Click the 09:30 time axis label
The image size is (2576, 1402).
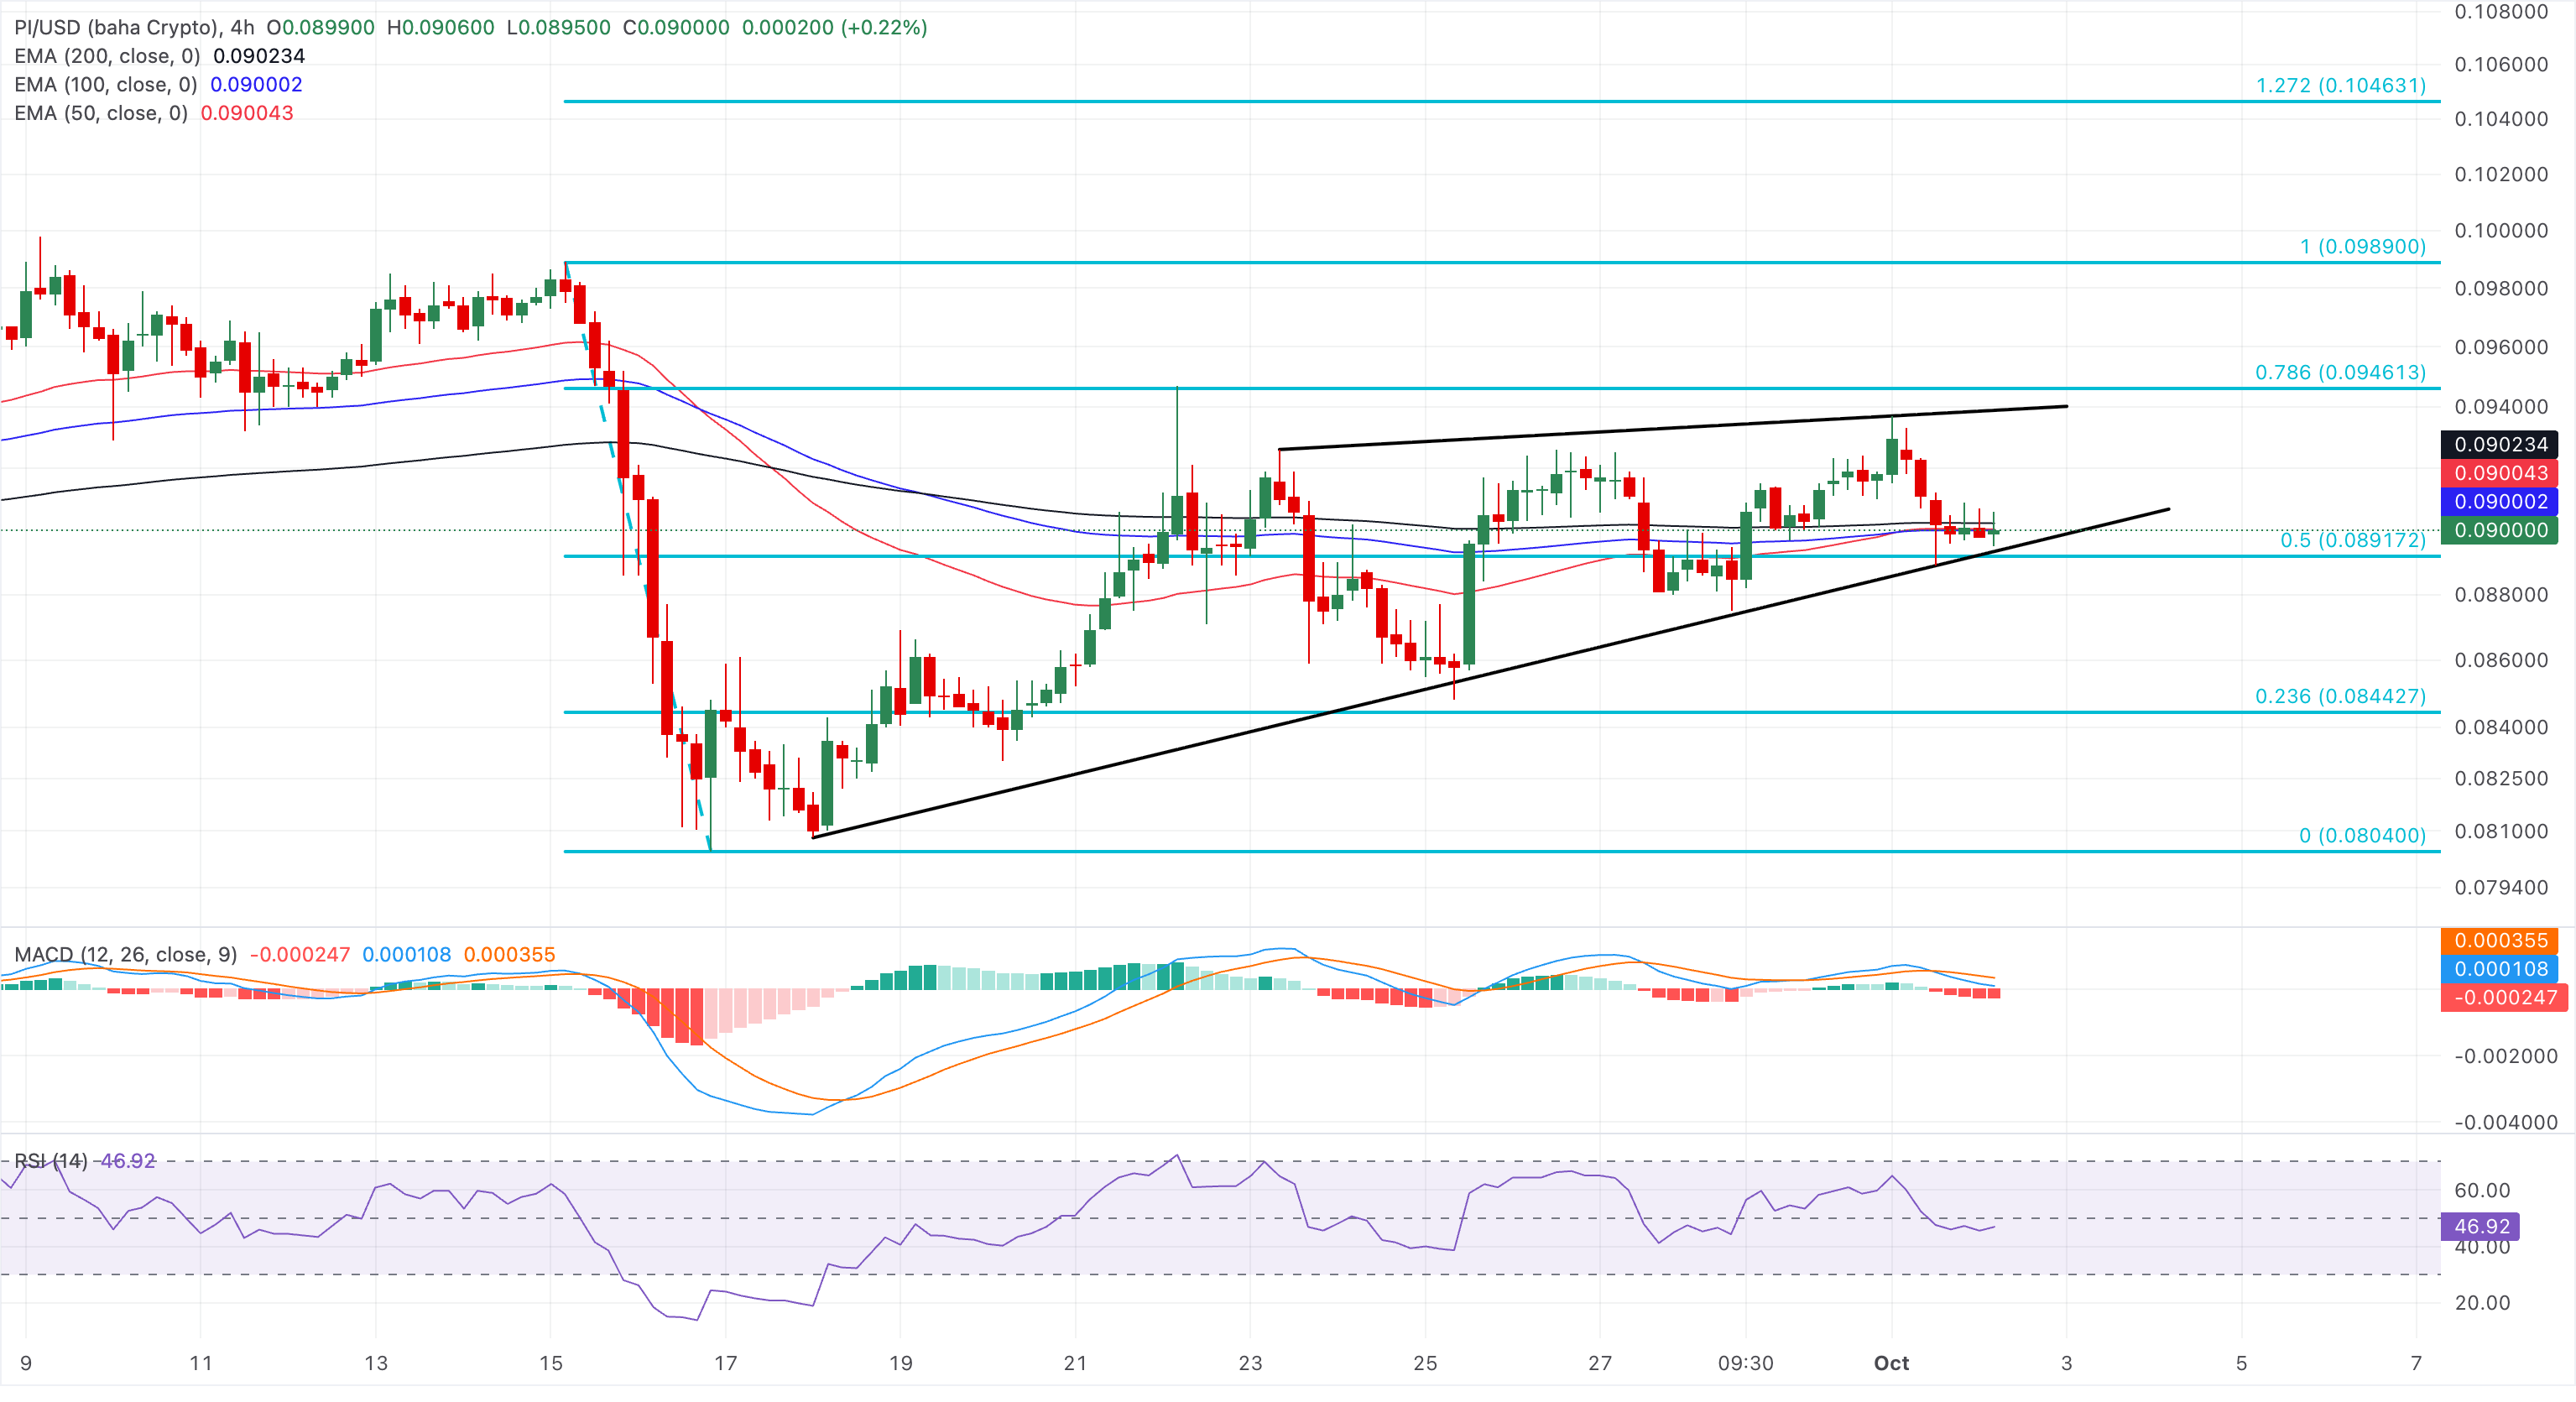click(x=1745, y=1364)
